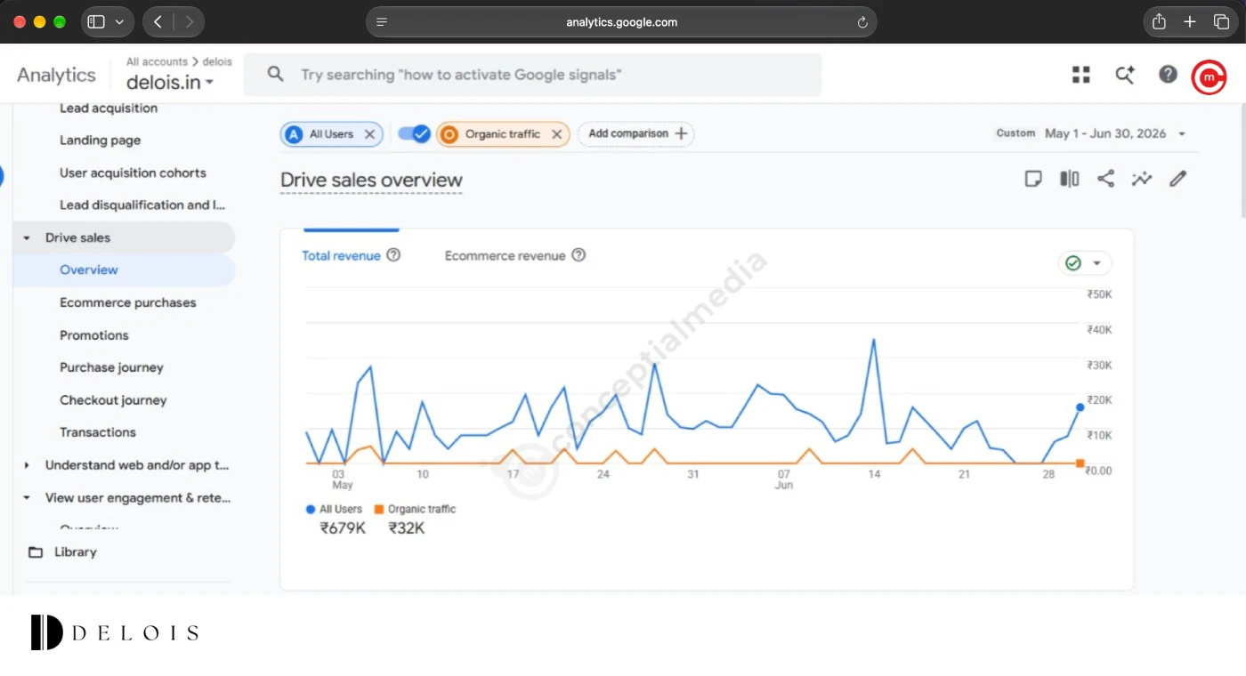Open the delois.in property selector dropdown
The width and height of the screenshot is (1246, 676).
coord(170,83)
